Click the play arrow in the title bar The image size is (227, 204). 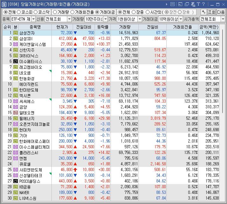pyautogui.click(x=167, y=4)
